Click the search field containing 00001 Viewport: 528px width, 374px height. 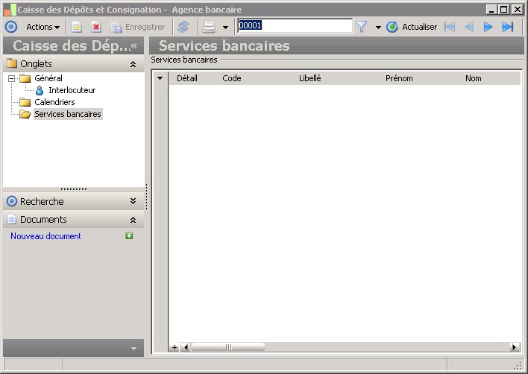click(295, 25)
